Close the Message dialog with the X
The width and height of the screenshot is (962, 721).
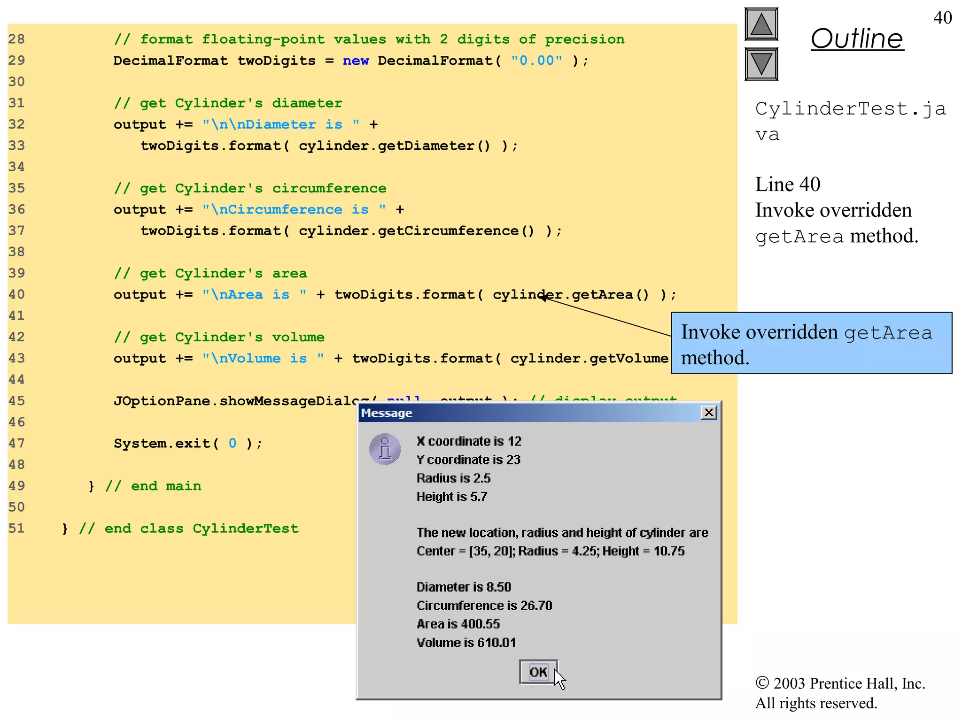tap(709, 413)
